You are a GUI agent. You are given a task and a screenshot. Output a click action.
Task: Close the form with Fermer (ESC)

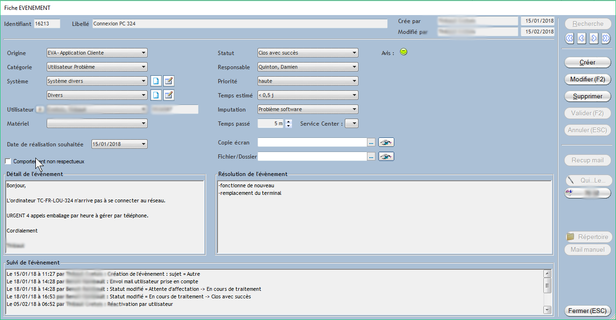587,311
